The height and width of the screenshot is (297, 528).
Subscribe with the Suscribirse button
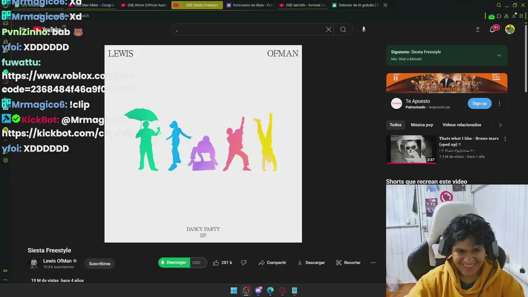100,264
